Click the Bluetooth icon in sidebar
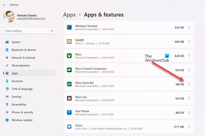205x136 pixels. pos(7,50)
